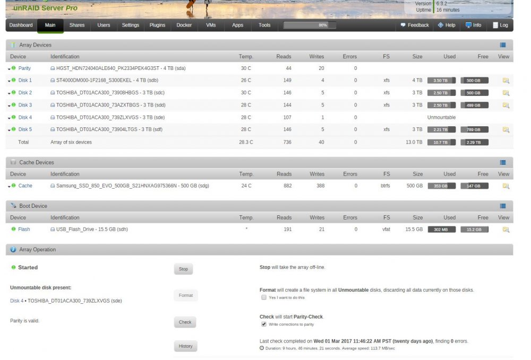The image size is (531, 360).
Task: Open the Tools tab
Action: tap(264, 25)
